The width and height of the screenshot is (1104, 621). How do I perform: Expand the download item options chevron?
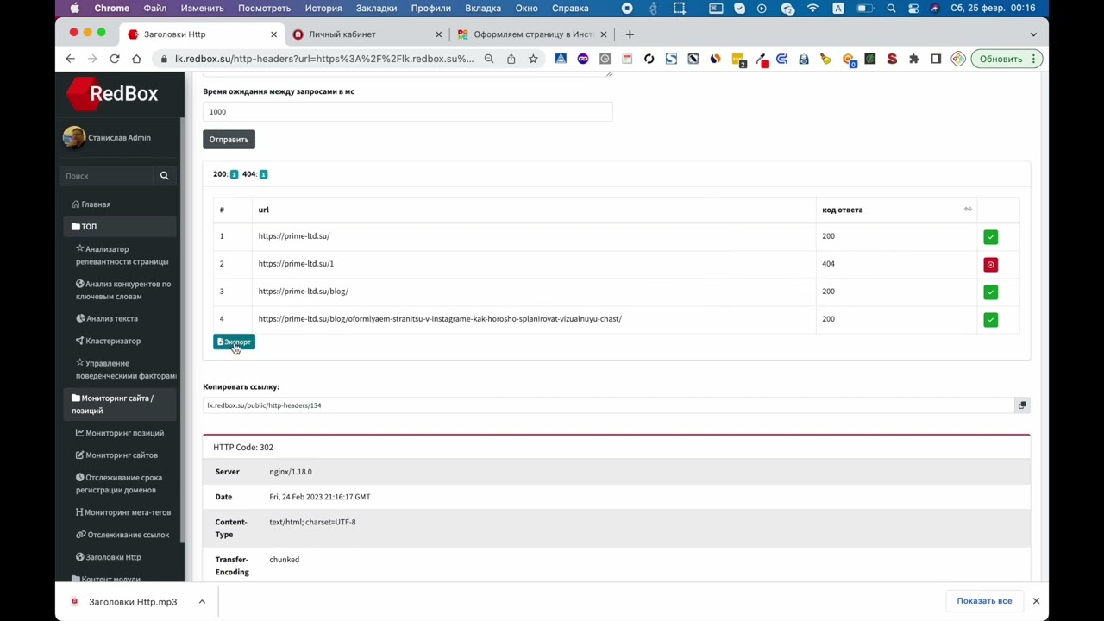tap(202, 601)
